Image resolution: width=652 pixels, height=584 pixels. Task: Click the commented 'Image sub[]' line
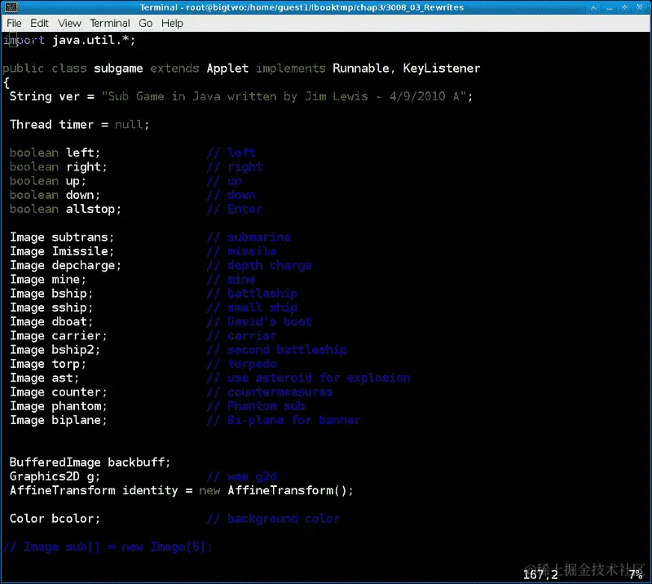pos(108,547)
